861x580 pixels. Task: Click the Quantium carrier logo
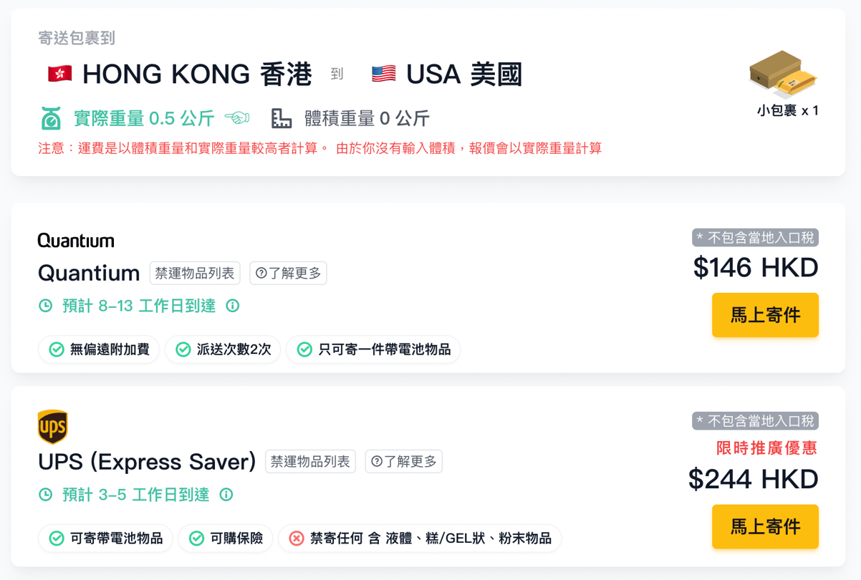[x=76, y=241]
